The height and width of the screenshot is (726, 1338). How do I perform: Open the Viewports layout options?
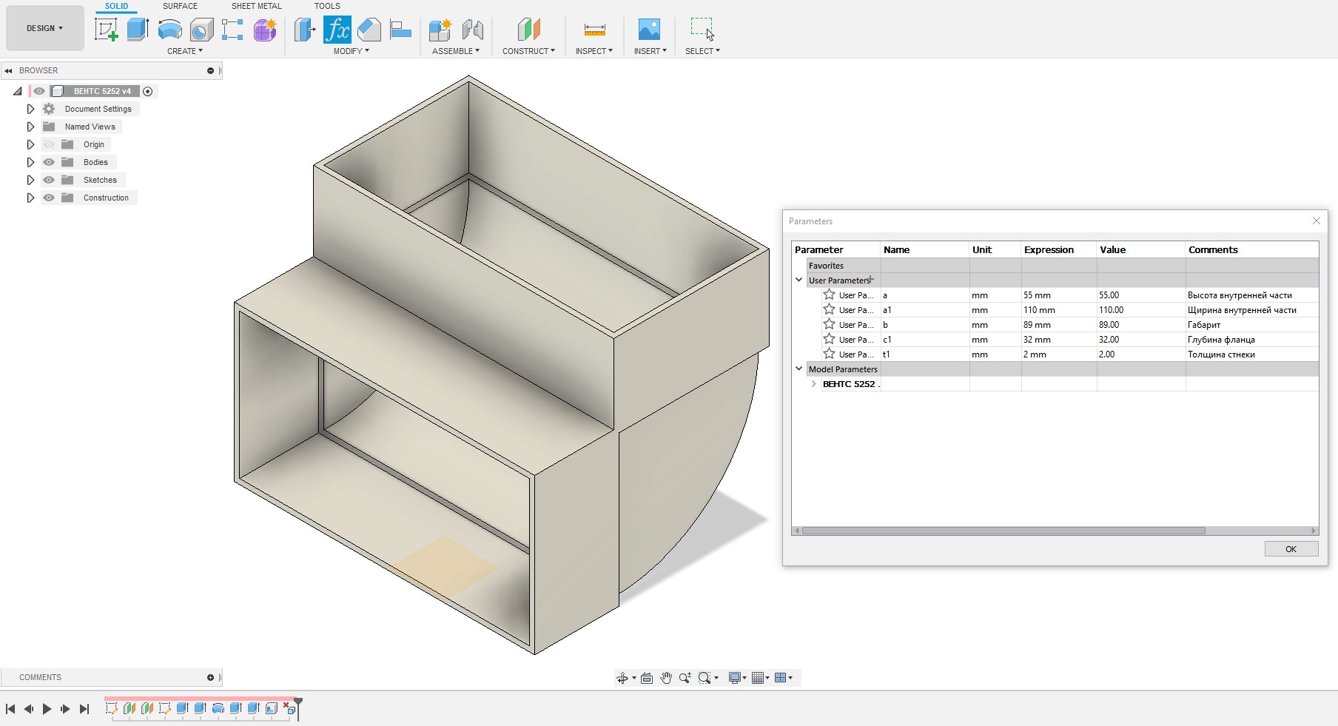coord(780,678)
